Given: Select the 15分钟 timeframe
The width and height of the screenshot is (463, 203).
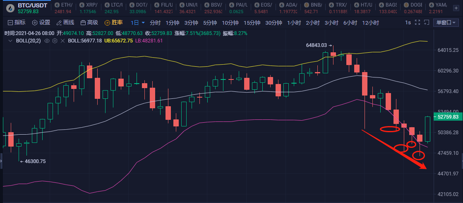Looking at the screenshot, I should click(x=252, y=23).
